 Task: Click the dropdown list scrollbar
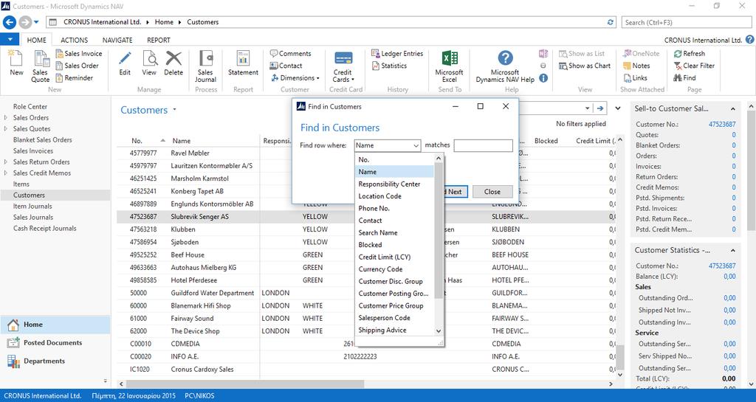439,230
